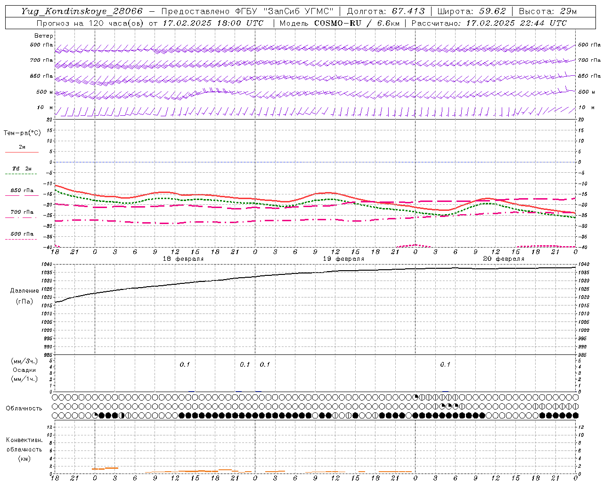Click the station name Yug_Kondinskoye_28066
Image resolution: width=603 pixels, height=482 pixels.
tap(82, 11)
